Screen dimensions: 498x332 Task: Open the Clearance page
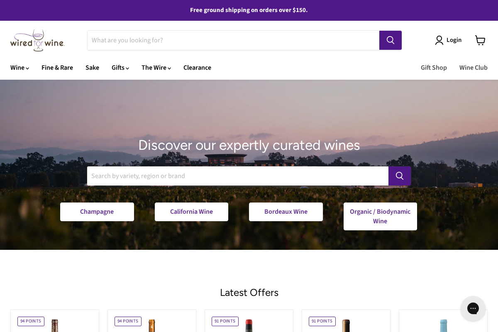(x=197, y=68)
